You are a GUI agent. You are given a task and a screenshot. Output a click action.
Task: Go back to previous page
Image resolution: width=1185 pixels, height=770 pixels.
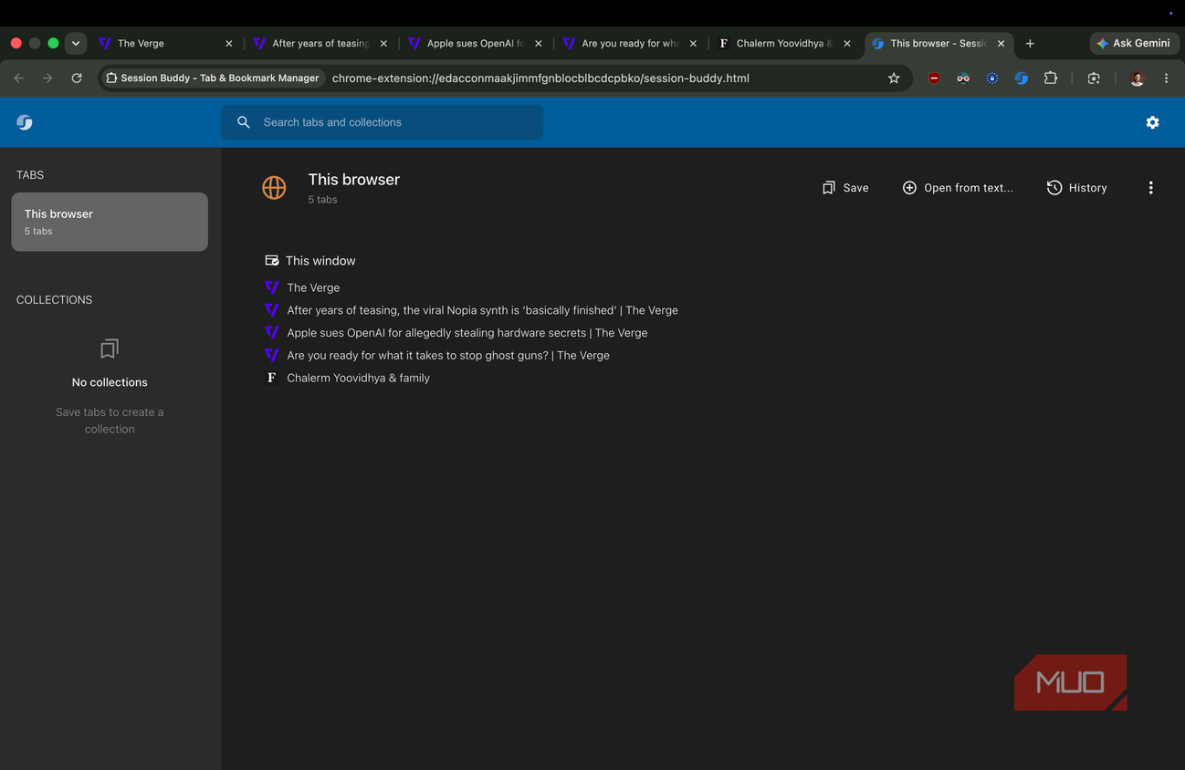coord(19,78)
